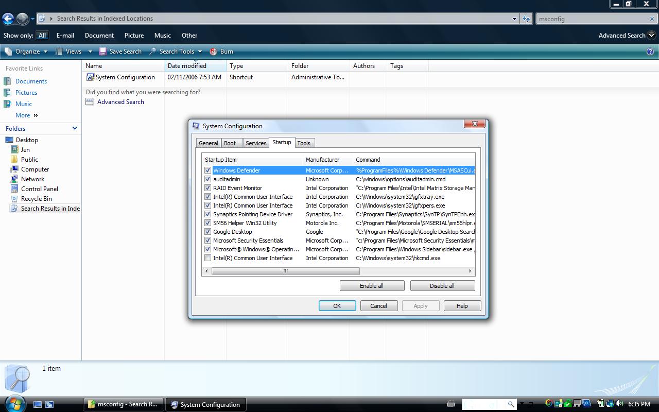
Task: Show only All results
Action: click(x=42, y=36)
